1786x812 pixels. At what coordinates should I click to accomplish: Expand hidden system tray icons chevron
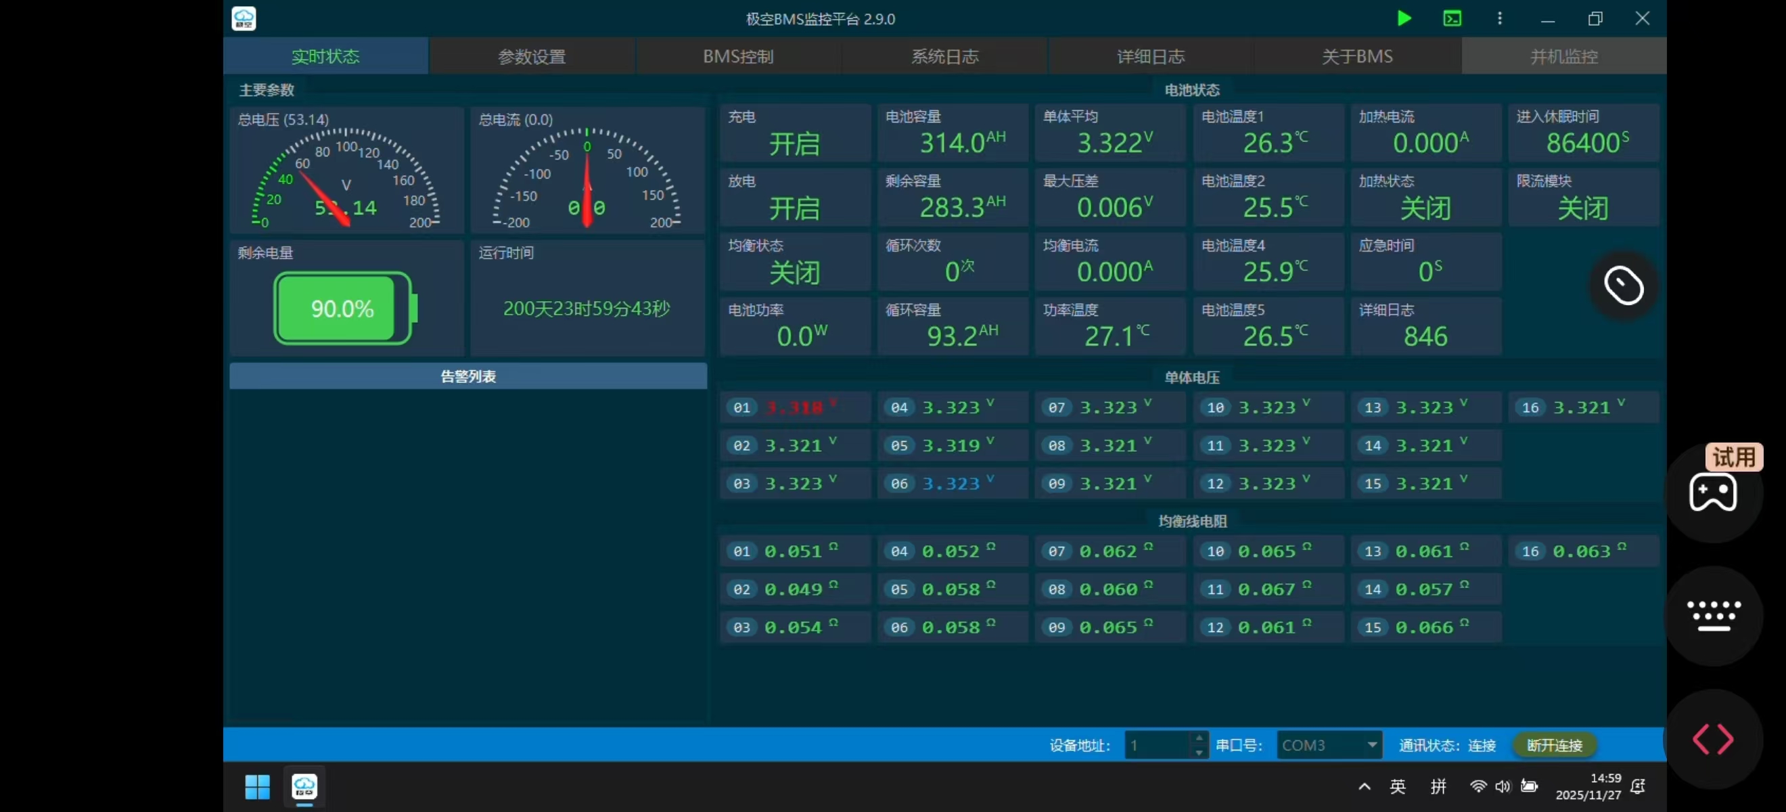1364,786
